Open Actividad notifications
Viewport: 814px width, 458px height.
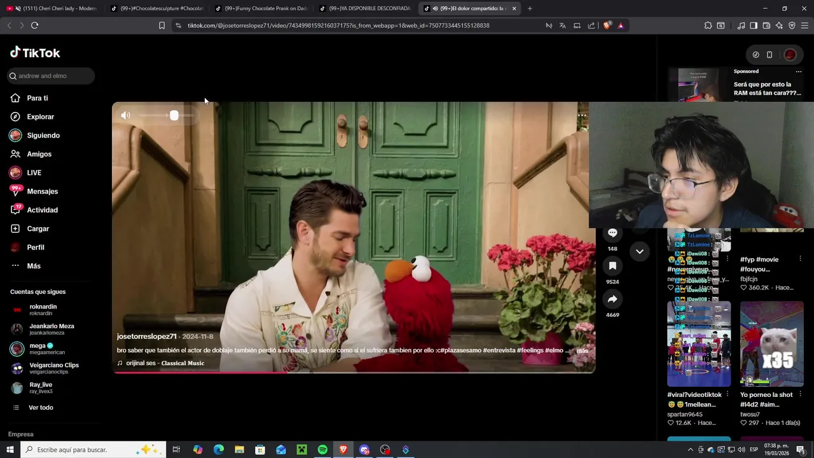coord(42,210)
